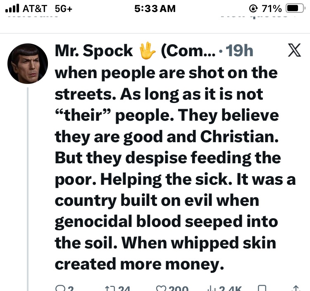Tap the truncated "(Com…" name text
This screenshot has height=291, width=310.
click(x=188, y=51)
